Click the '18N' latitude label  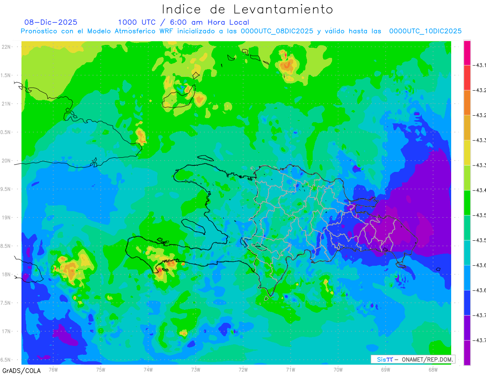(6, 274)
